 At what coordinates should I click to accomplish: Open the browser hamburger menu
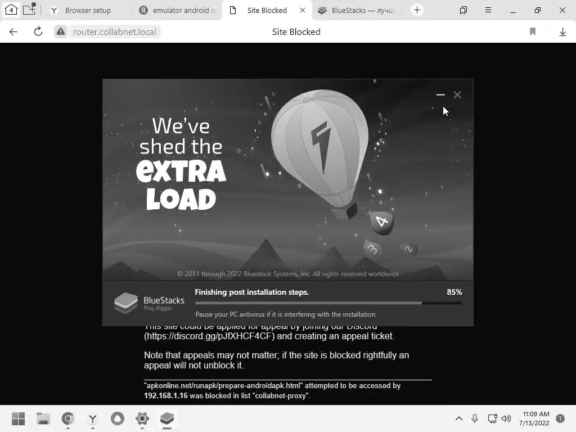[488, 10]
